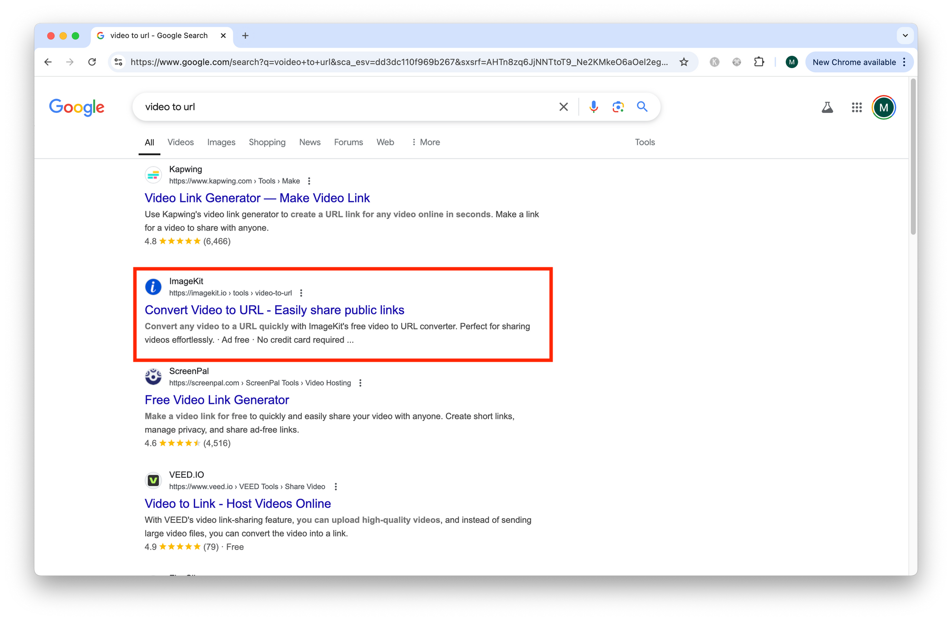
Task: Reload the current page
Action: point(92,62)
